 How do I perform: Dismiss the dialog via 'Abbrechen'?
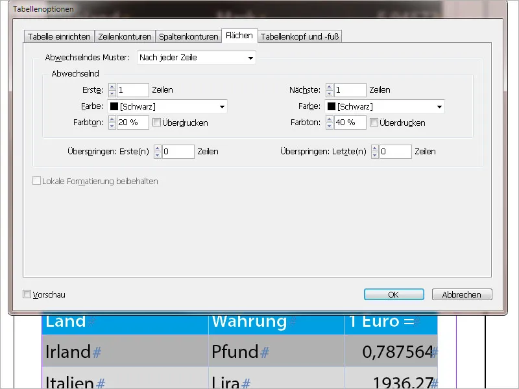click(x=461, y=294)
